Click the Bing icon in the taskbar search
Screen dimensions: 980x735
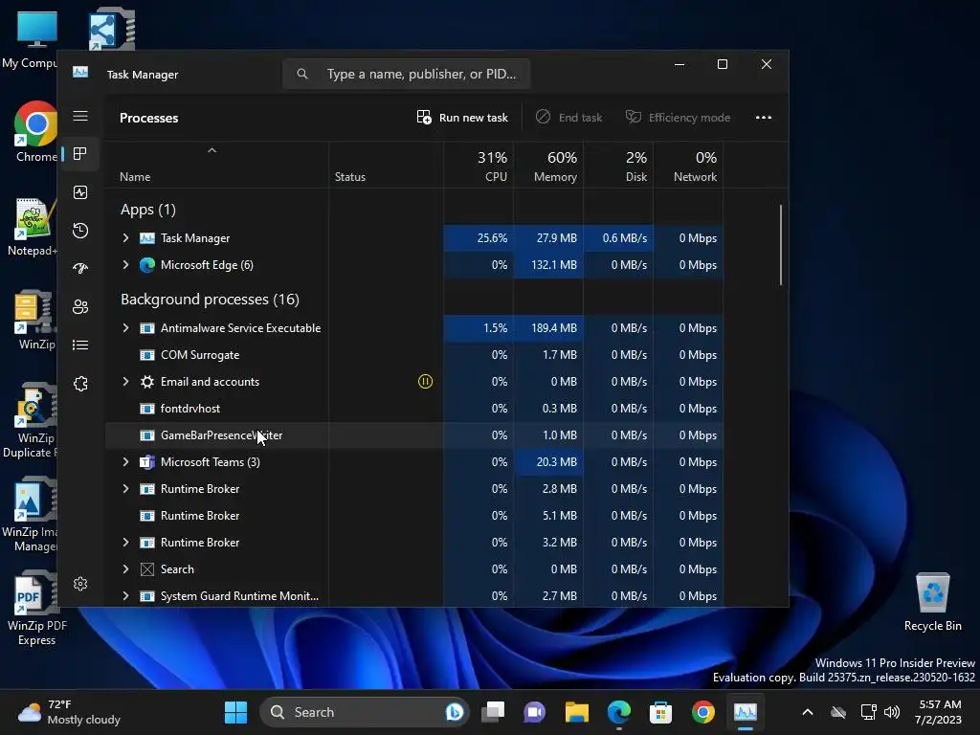pyautogui.click(x=455, y=712)
